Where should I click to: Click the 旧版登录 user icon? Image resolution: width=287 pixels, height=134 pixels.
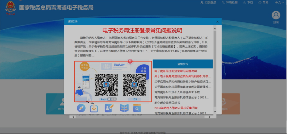202,3
